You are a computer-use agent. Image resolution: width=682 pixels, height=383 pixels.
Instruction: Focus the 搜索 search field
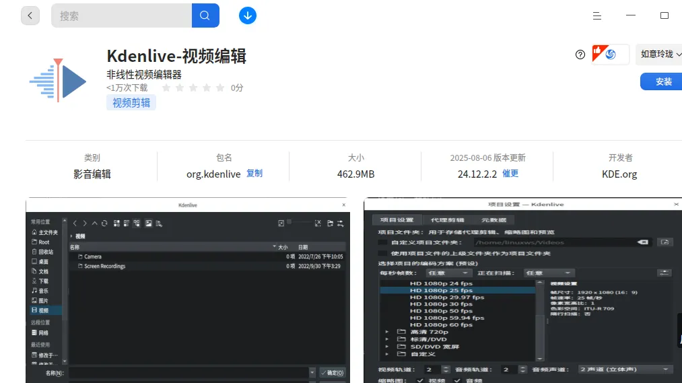click(121, 15)
